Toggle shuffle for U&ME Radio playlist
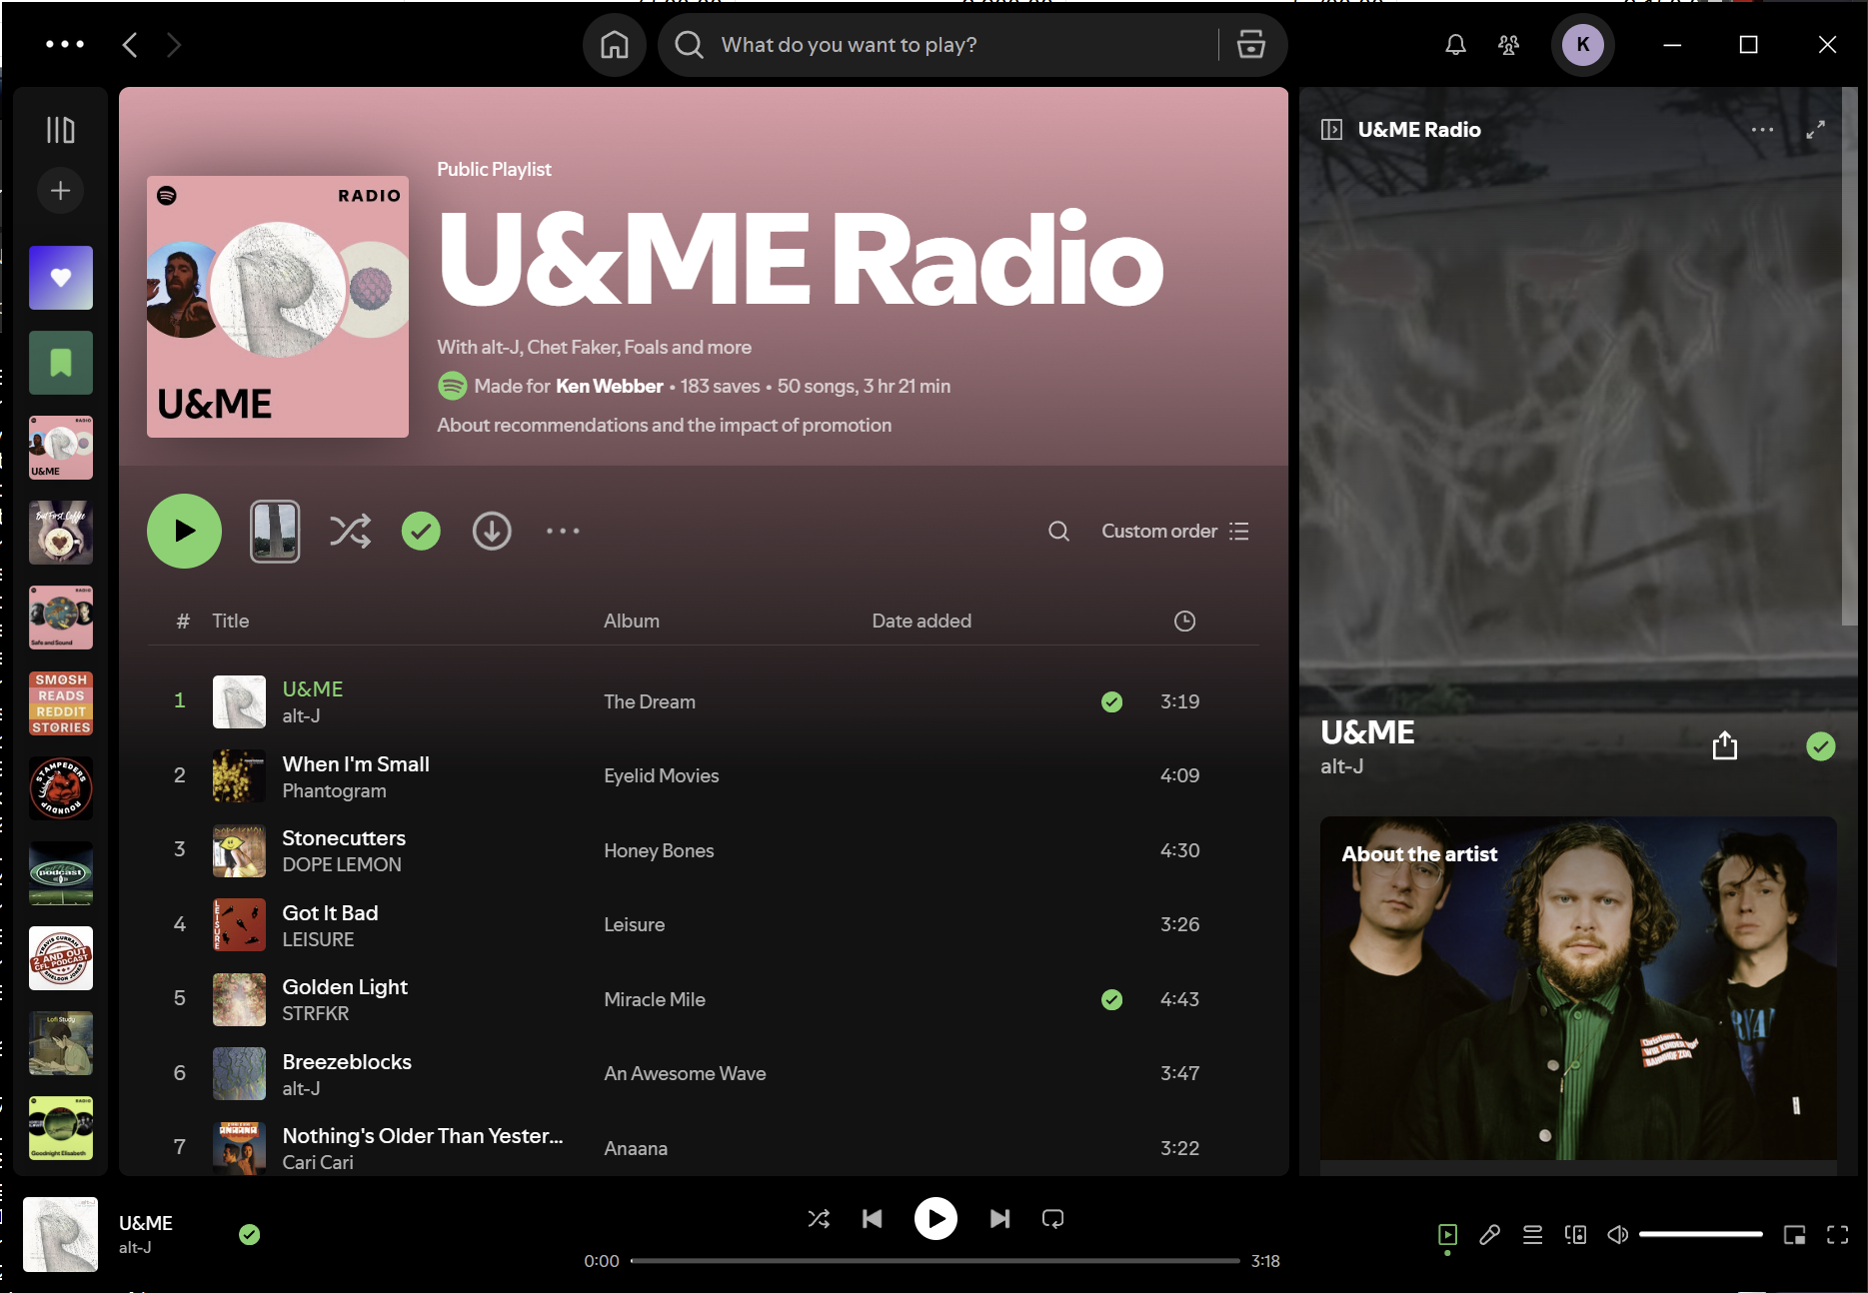The image size is (1868, 1293). pos(351,531)
